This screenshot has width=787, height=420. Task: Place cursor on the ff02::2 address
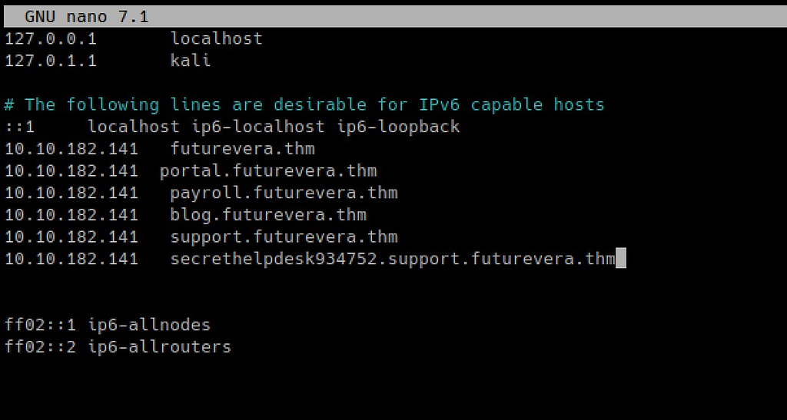(x=40, y=347)
